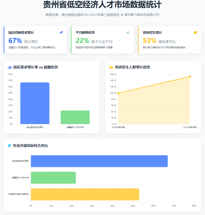Click the 2025年秋季班 data point on line chart
Image resolution: width=205 pixels, height=215 pixels.
click(190, 77)
